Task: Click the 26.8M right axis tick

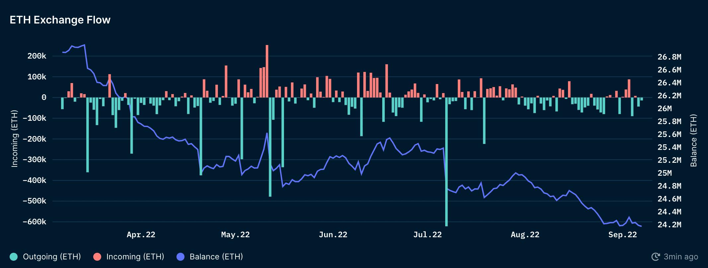Action: tap(669, 57)
